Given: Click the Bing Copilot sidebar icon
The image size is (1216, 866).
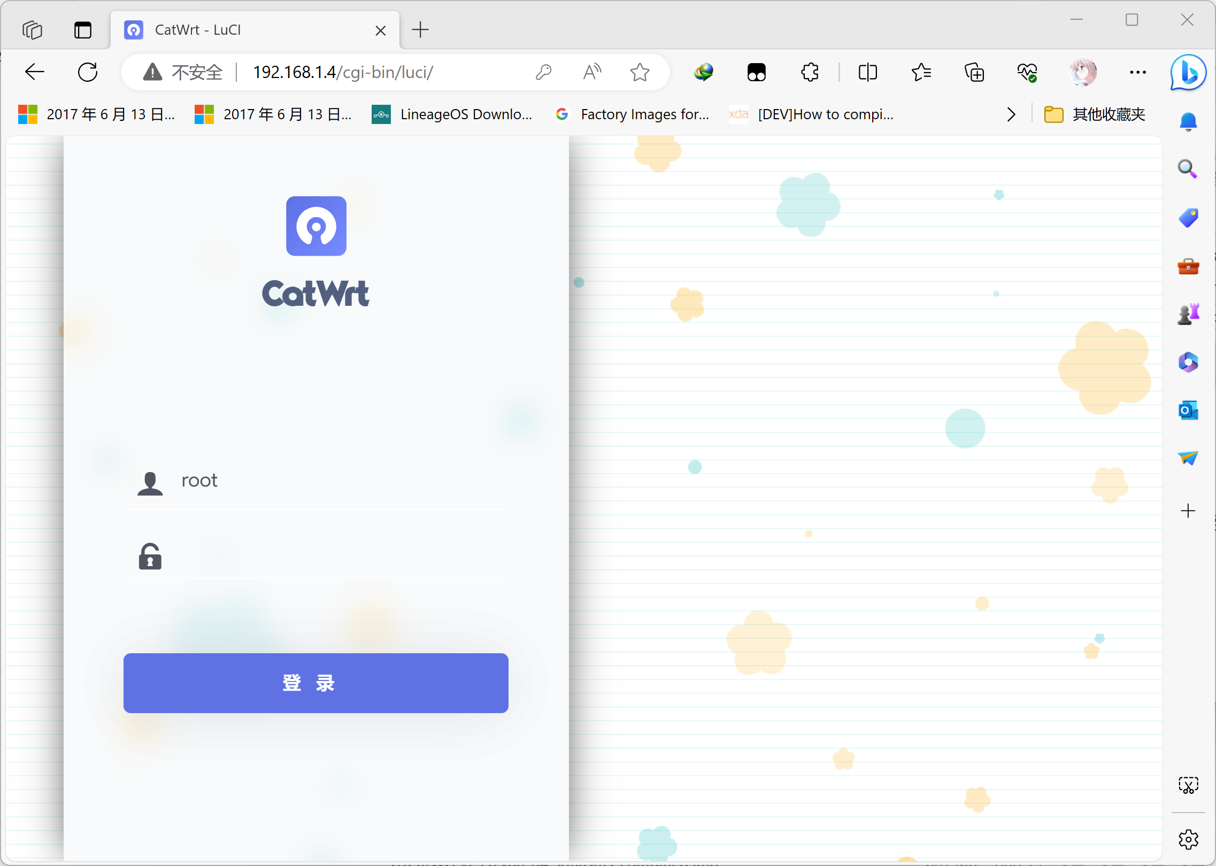Looking at the screenshot, I should point(1188,73).
